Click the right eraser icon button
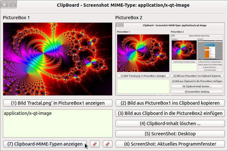The height and width of the screenshot is (151, 228). click(108, 144)
